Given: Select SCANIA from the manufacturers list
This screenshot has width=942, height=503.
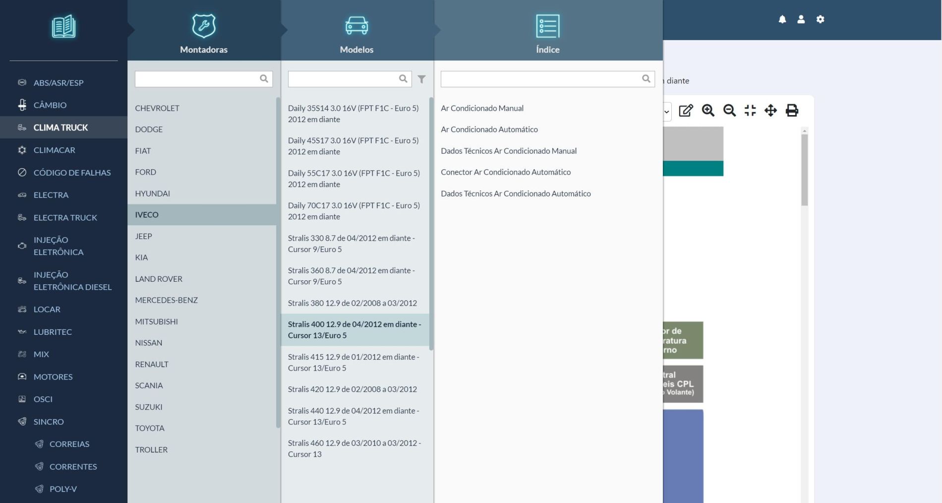Looking at the screenshot, I should click(x=149, y=385).
